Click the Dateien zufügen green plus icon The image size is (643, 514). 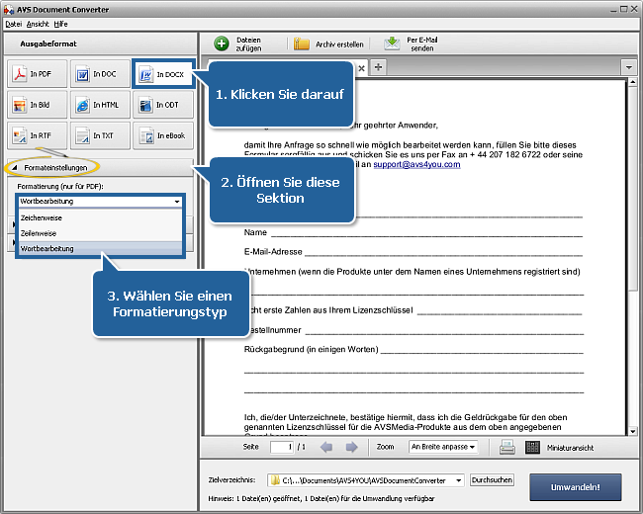[x=222, y=43]
